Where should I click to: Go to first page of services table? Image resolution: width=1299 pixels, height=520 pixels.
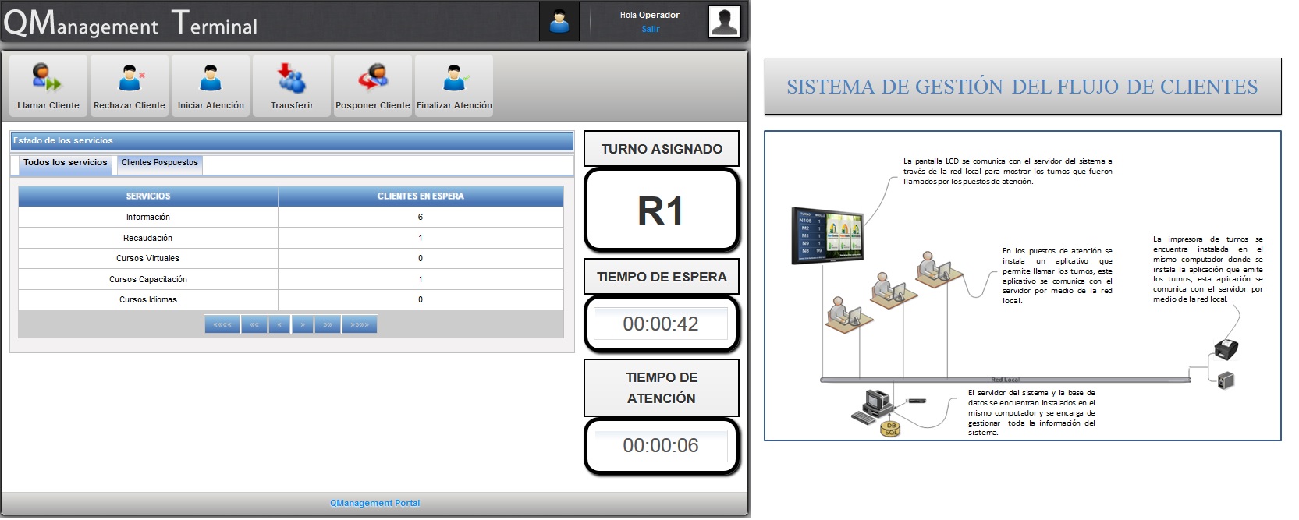[222, 324]
